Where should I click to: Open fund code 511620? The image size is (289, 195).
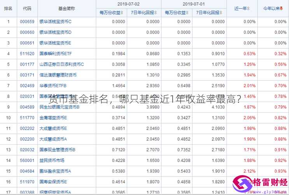click(x=27, y=54)
